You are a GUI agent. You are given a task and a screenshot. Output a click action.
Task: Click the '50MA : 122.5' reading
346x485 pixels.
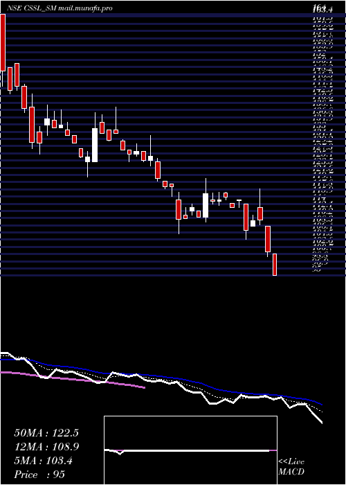[x=46, y=433]
